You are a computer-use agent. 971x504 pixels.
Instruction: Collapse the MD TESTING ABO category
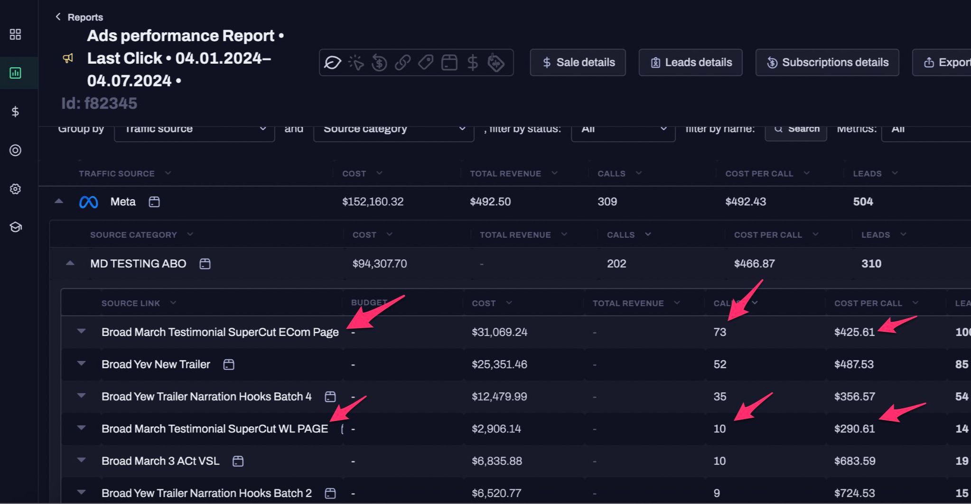[x=70, y=263]
